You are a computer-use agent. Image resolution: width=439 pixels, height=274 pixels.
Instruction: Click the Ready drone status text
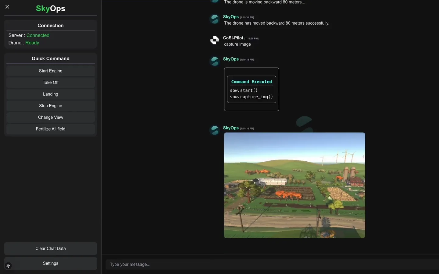click(x=32, y=43)
